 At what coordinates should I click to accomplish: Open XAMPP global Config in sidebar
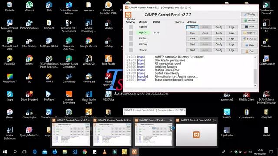(249, 14)
